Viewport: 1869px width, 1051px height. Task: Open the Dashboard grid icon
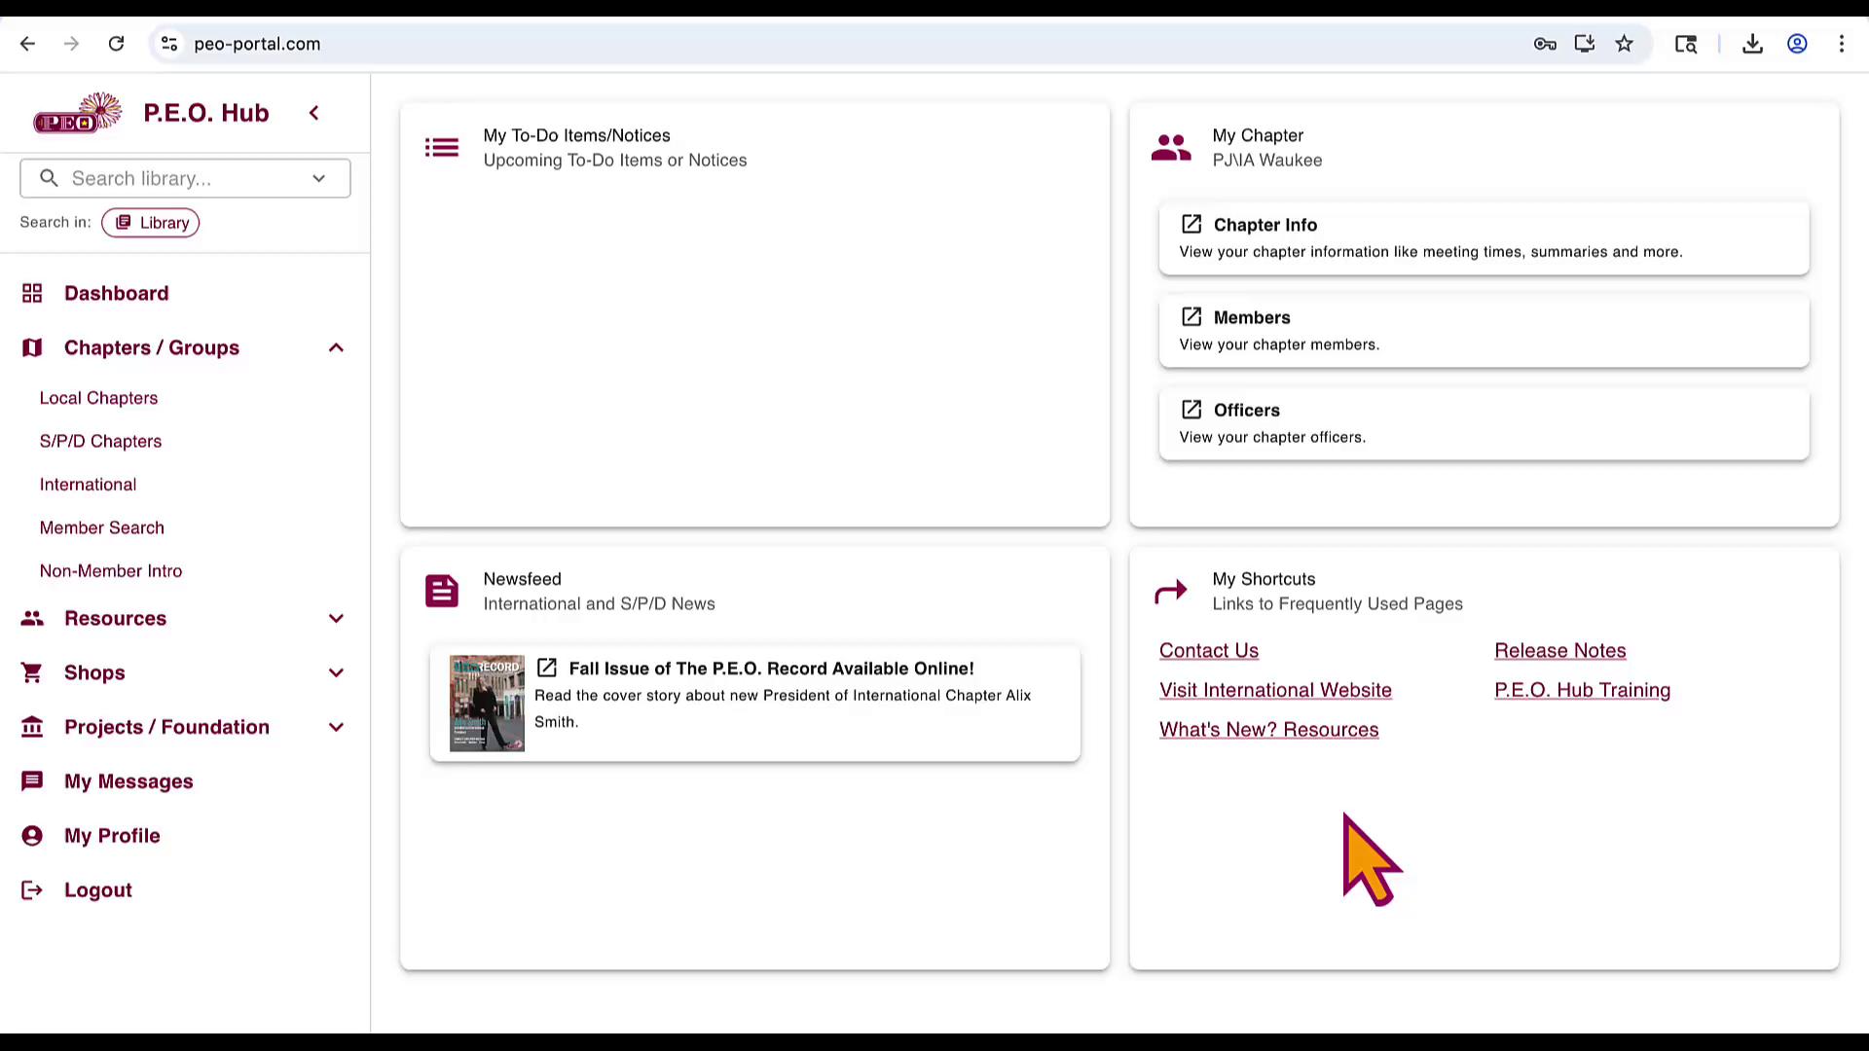pos(32,293)
